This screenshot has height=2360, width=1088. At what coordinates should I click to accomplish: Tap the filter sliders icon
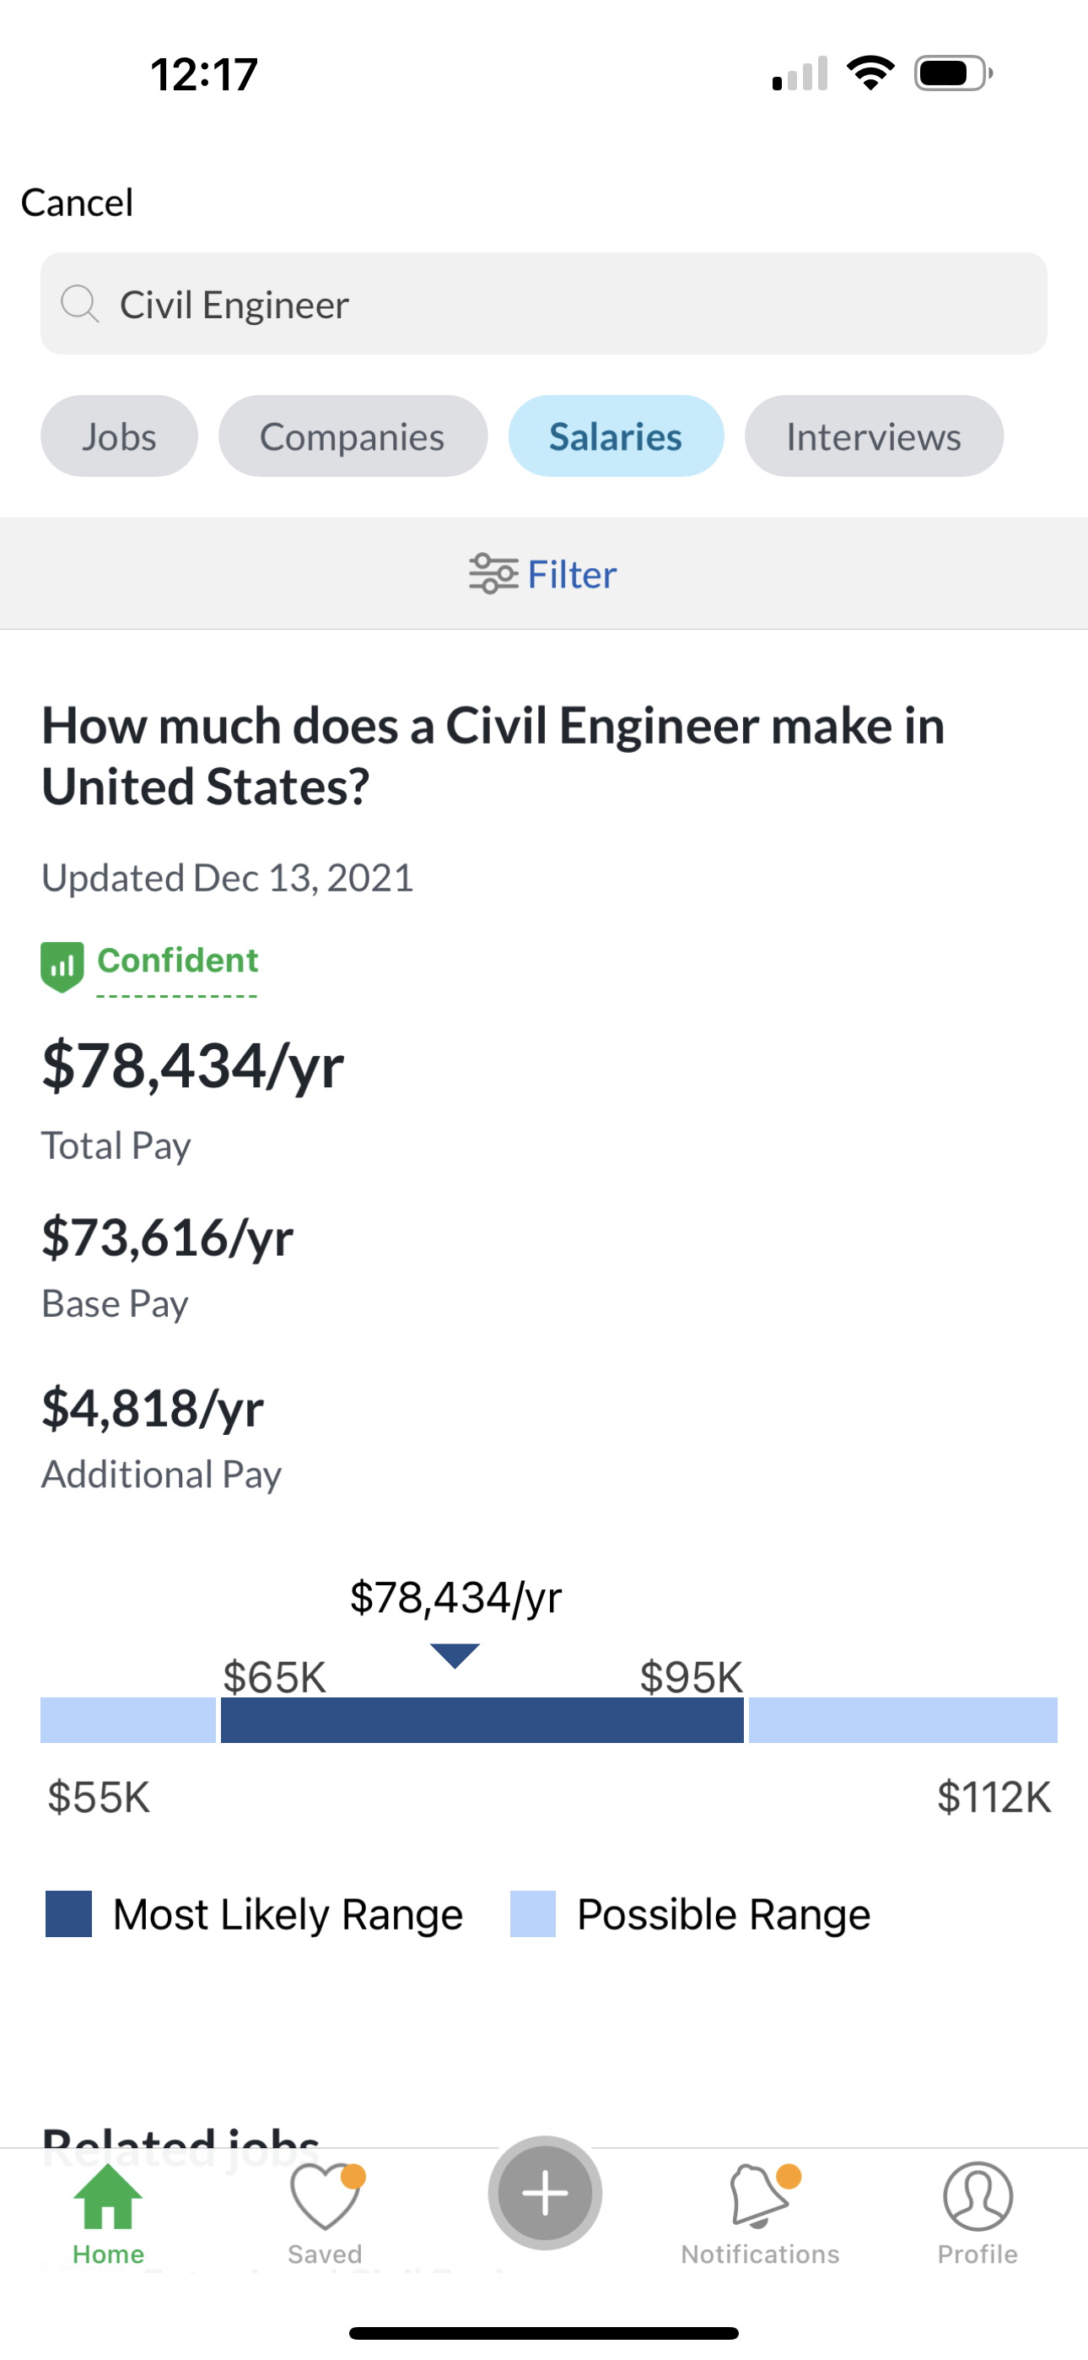pyautogui.click(x=493, y=575)
